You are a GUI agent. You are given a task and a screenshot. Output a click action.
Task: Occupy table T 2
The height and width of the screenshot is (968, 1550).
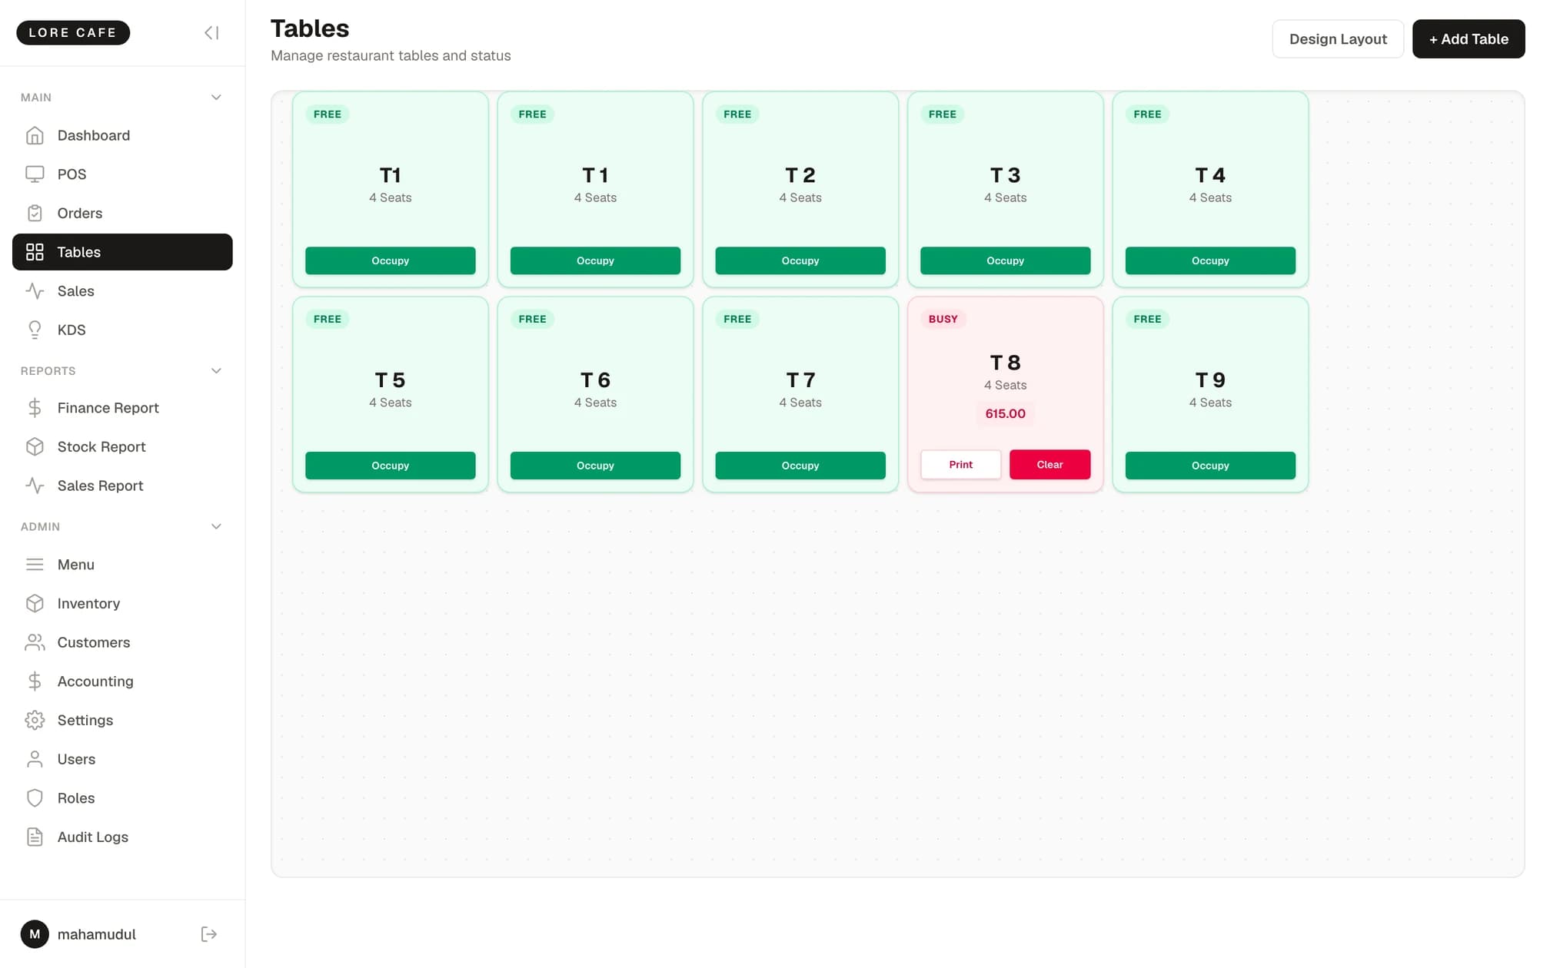pos(800,260)
